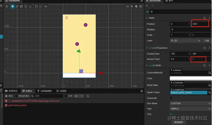Open the log level All dropdown
Viewport: 212px width, 125px height.
click(79, 96)
